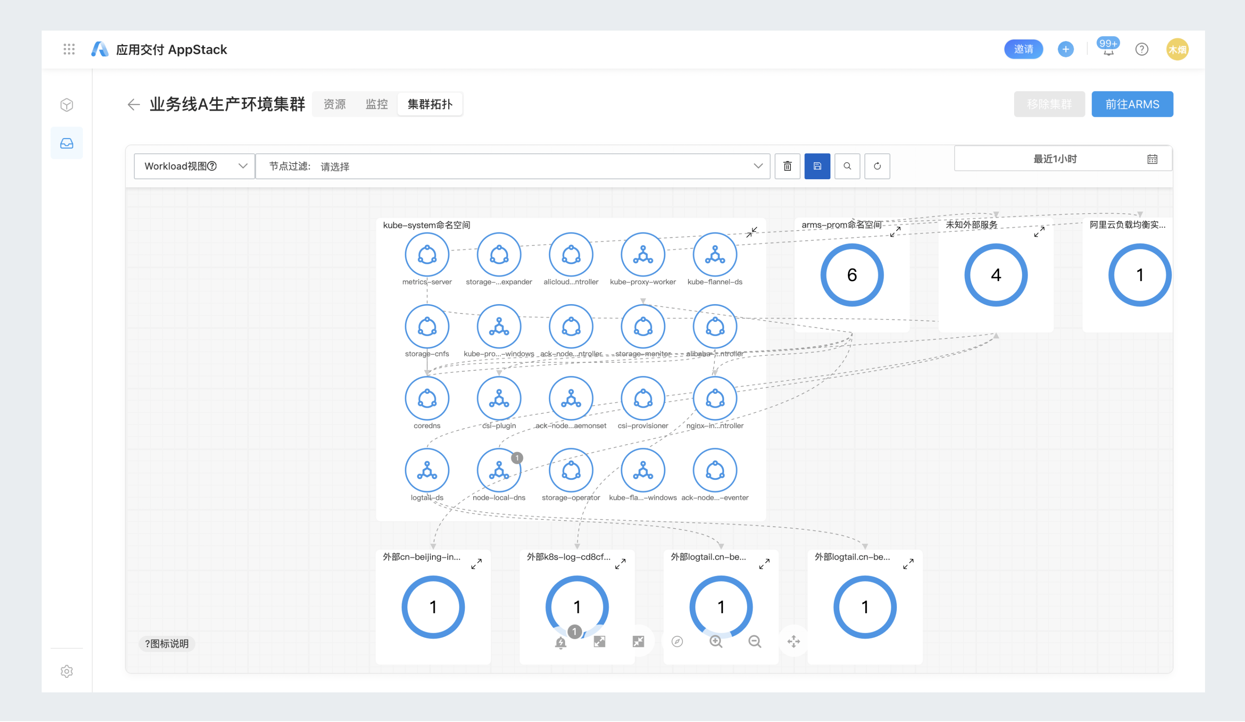The width and height of the screenshot is (1245, 722).
Task: Click the refresh toolbar icon
Action: (877, 166)
